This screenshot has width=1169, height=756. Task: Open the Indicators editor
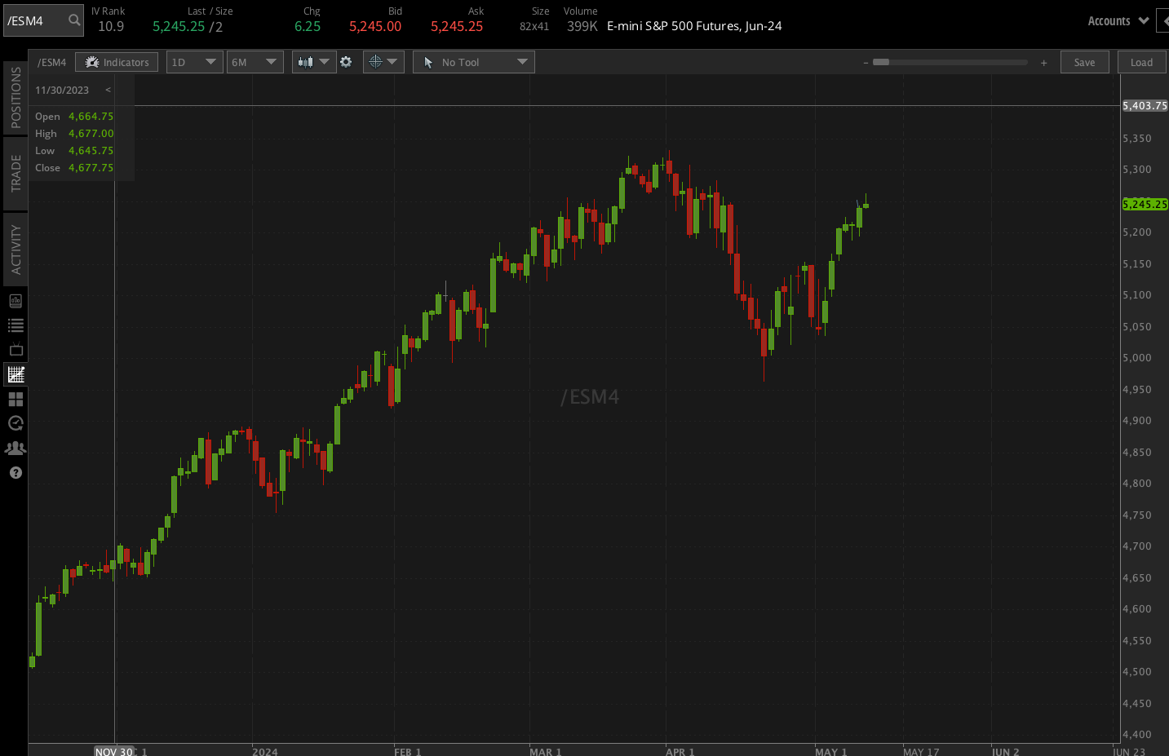[x=116, y=61]
